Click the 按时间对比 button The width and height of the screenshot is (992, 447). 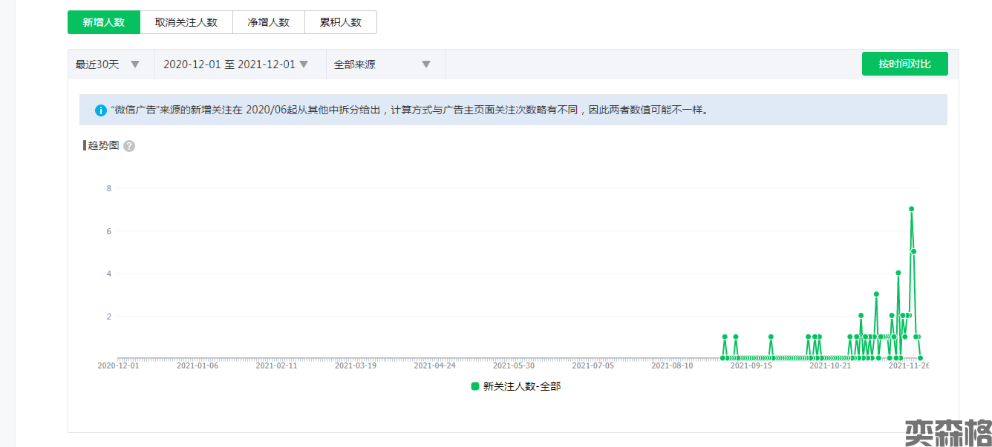pyautogui.click(x=904, y=64)
